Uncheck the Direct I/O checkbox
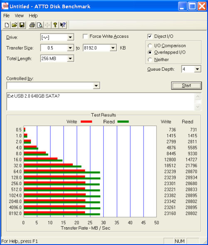The image size is (208, 245). [x=150, y=37]
